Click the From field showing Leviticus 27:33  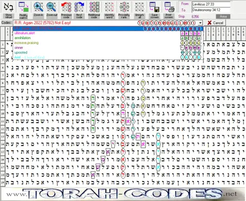[x=211, y=4]
